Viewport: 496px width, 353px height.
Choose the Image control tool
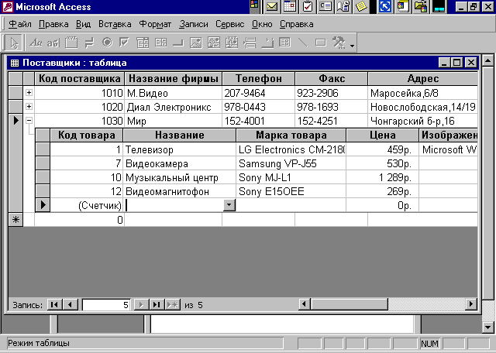click(x=196, y=43)
